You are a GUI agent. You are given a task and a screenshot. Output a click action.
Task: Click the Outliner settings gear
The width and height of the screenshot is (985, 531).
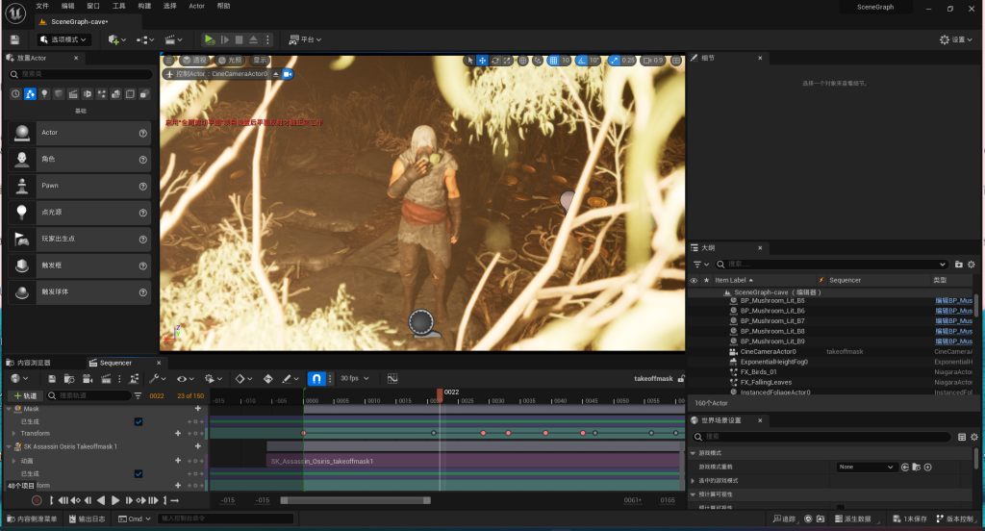point(972,265)
